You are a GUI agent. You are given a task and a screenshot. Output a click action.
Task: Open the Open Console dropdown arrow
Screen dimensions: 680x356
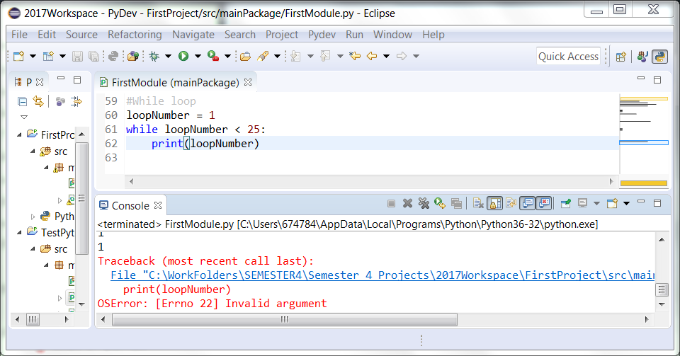pos(626,203)
